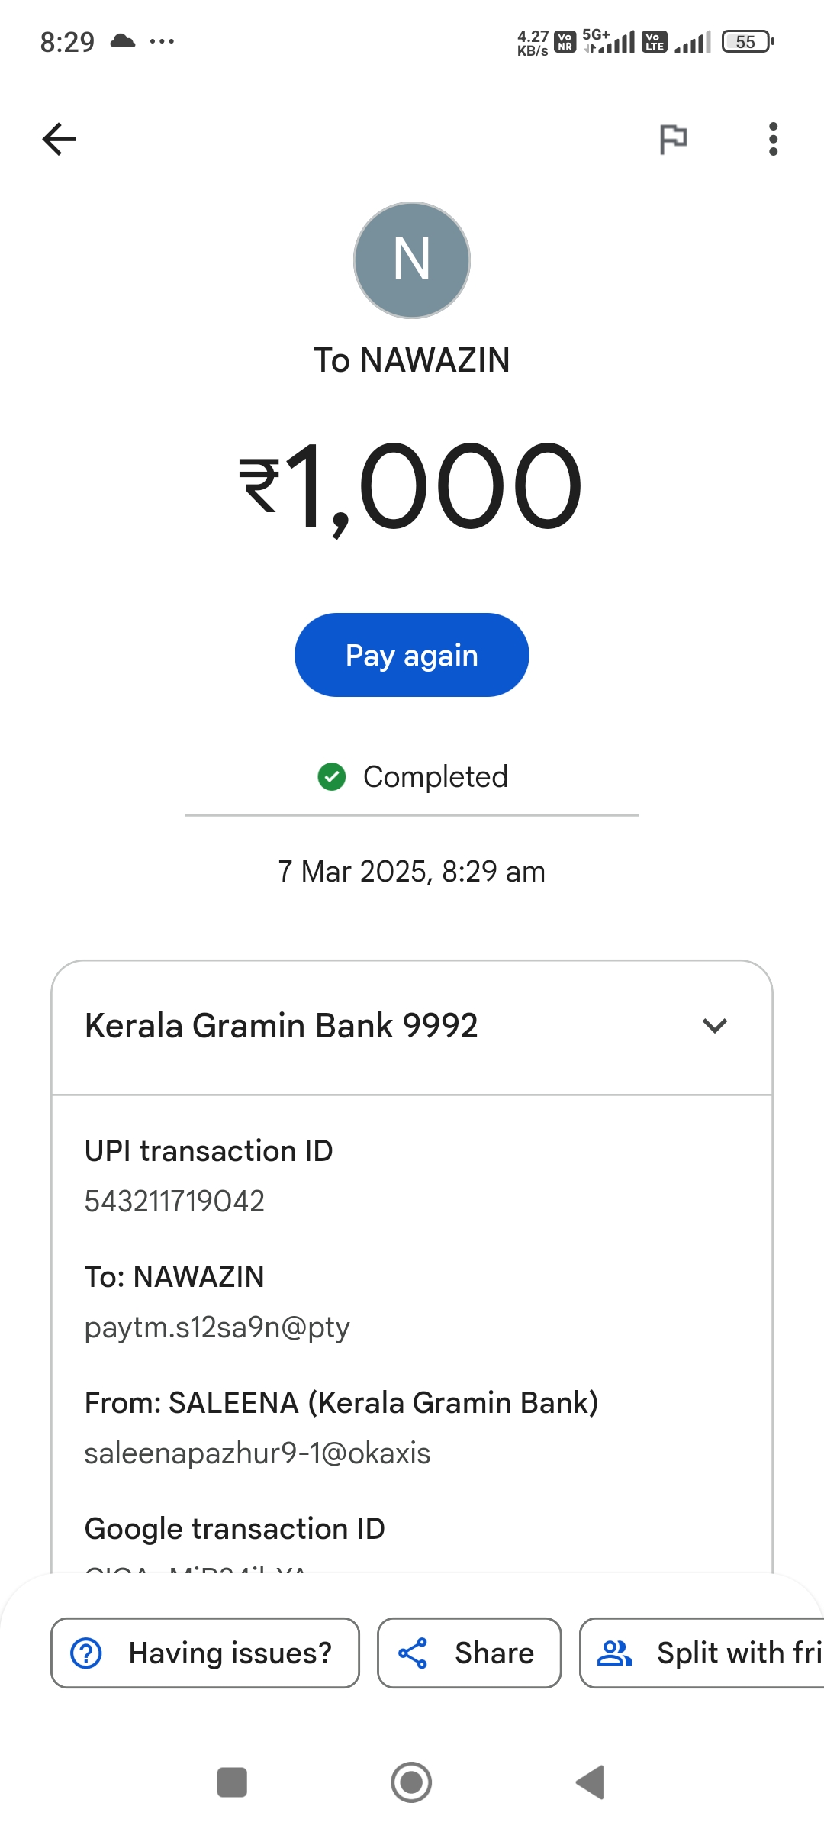The image size is (824, 1832).
Task: Expand the Kerala Gramin Bank chevron
Action: pyautogui.click(x=715, y=1025)
